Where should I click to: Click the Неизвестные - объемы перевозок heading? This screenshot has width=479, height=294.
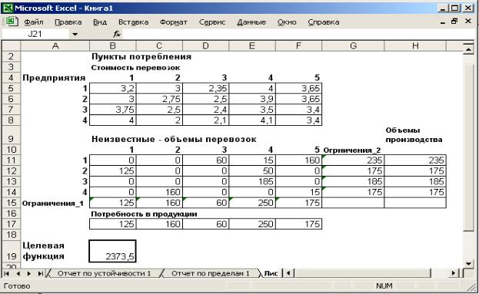coord(174,140)
